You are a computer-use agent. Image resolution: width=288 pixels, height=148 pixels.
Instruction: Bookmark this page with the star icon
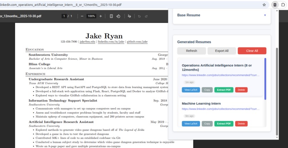coord(264,5)
